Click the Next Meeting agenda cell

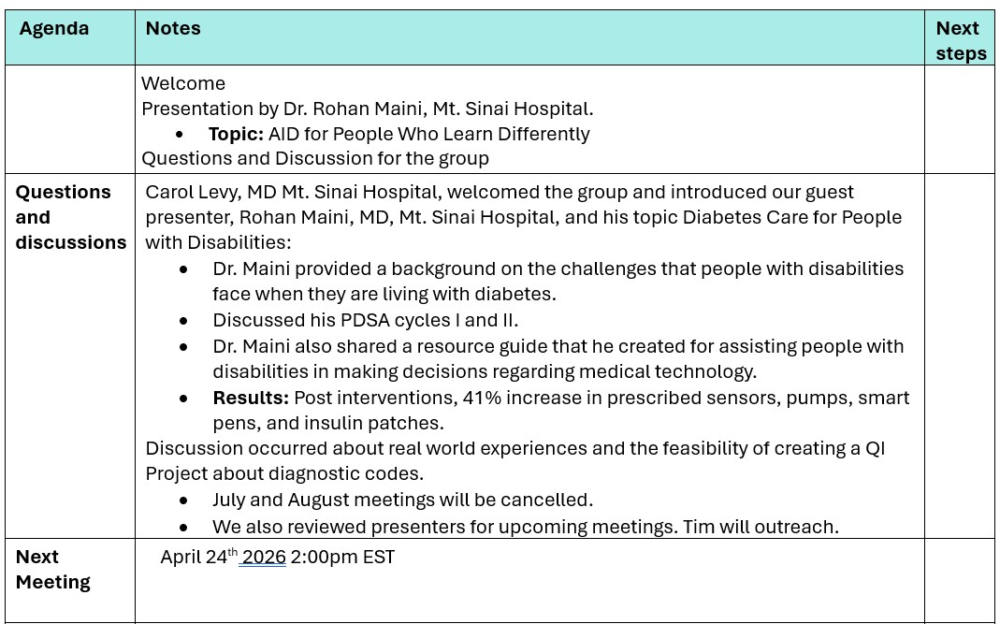(53, 570)
